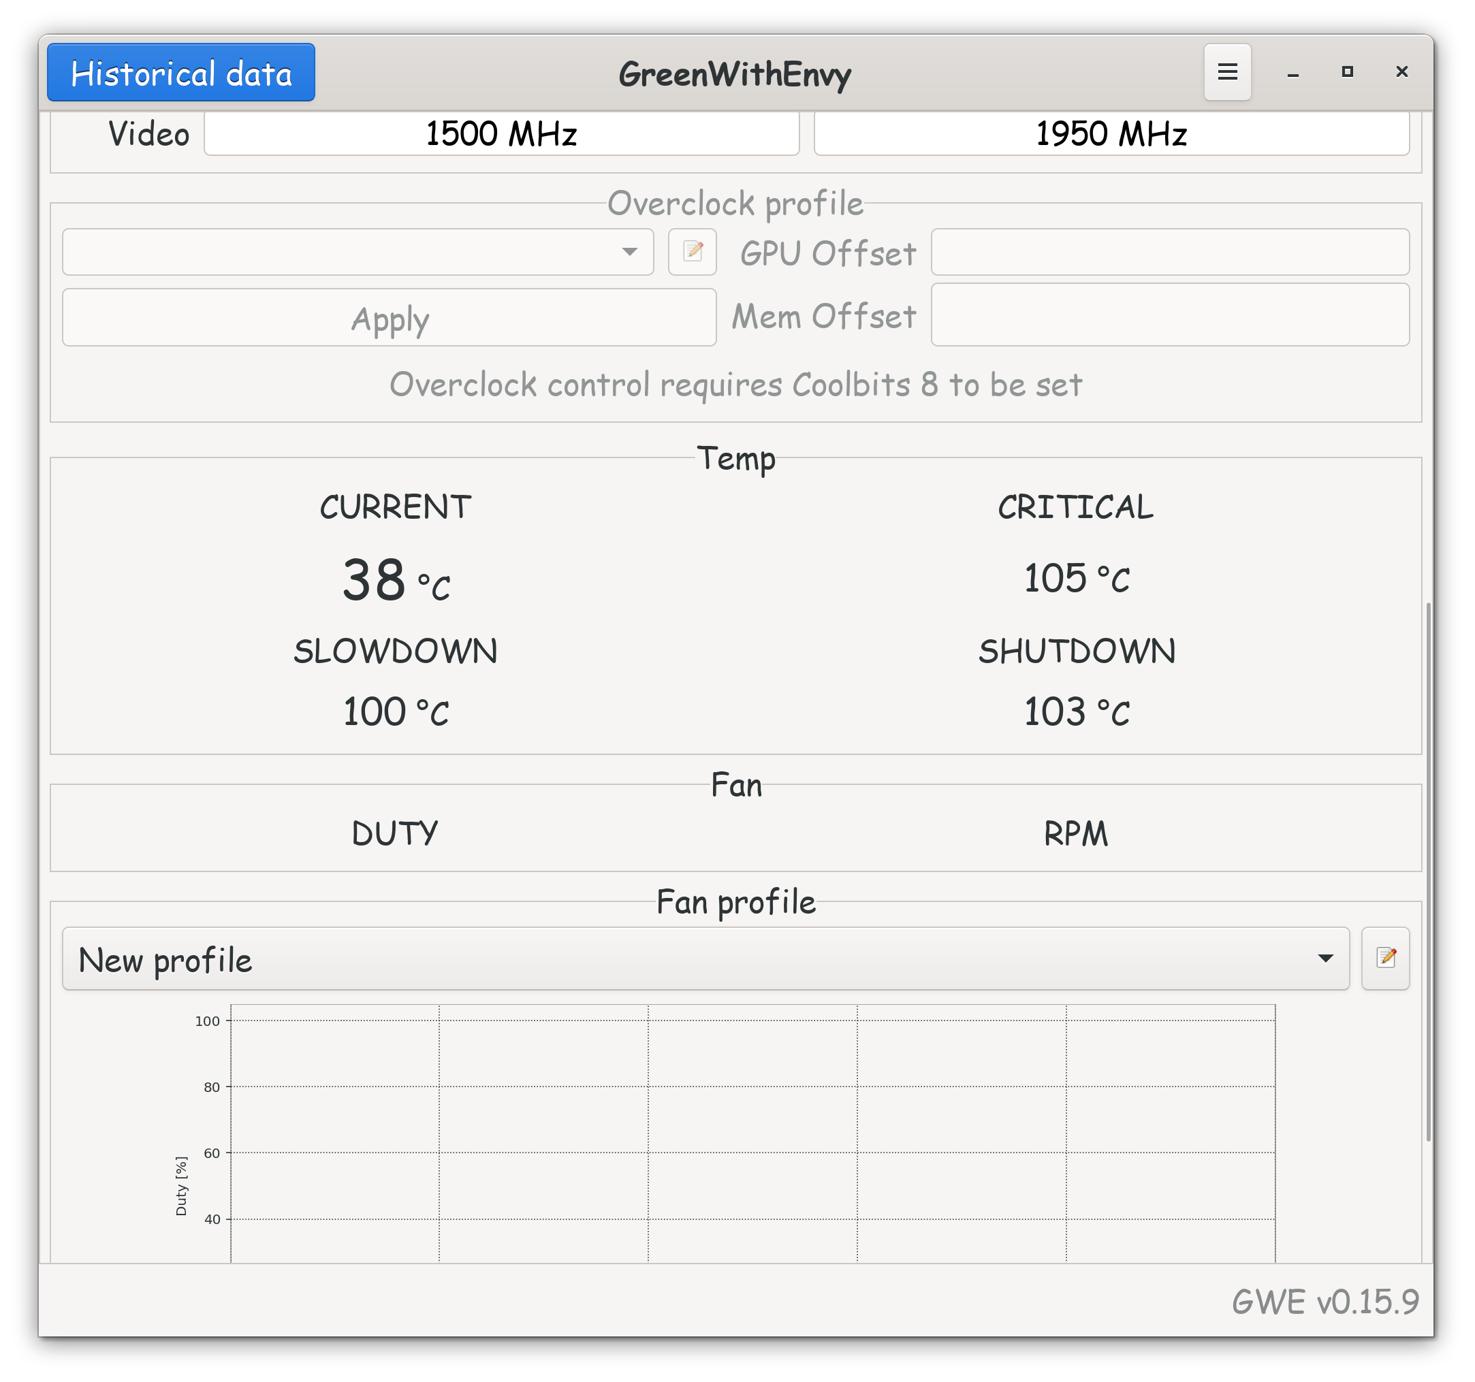Edit the selected overclock profile
This screenshot has width=1475, height=1382.
click(693, 252)
